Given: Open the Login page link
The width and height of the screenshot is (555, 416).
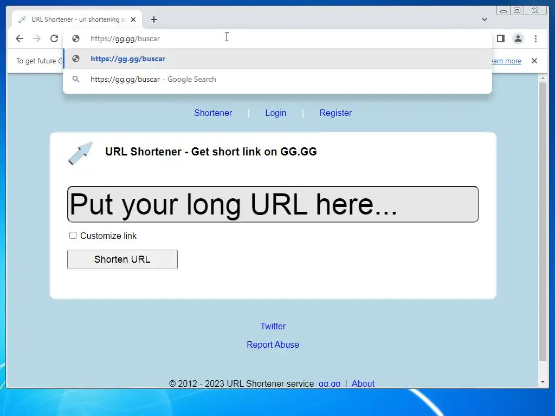Looking at the screenshot, I should click(276, 113).
